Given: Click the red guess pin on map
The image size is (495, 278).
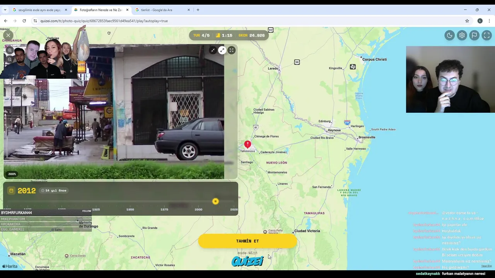Looking at the screenshot, I should [247, 145].
